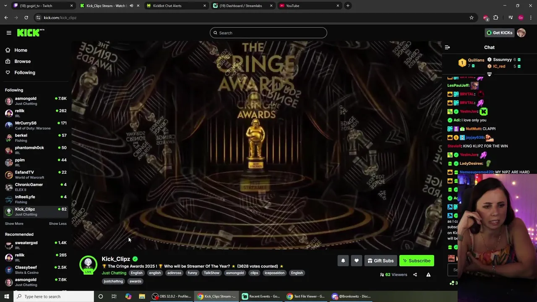The image size is (537, 302).
Task: Open sweatergxd recommended channel
Action: (x=36, y=245)
